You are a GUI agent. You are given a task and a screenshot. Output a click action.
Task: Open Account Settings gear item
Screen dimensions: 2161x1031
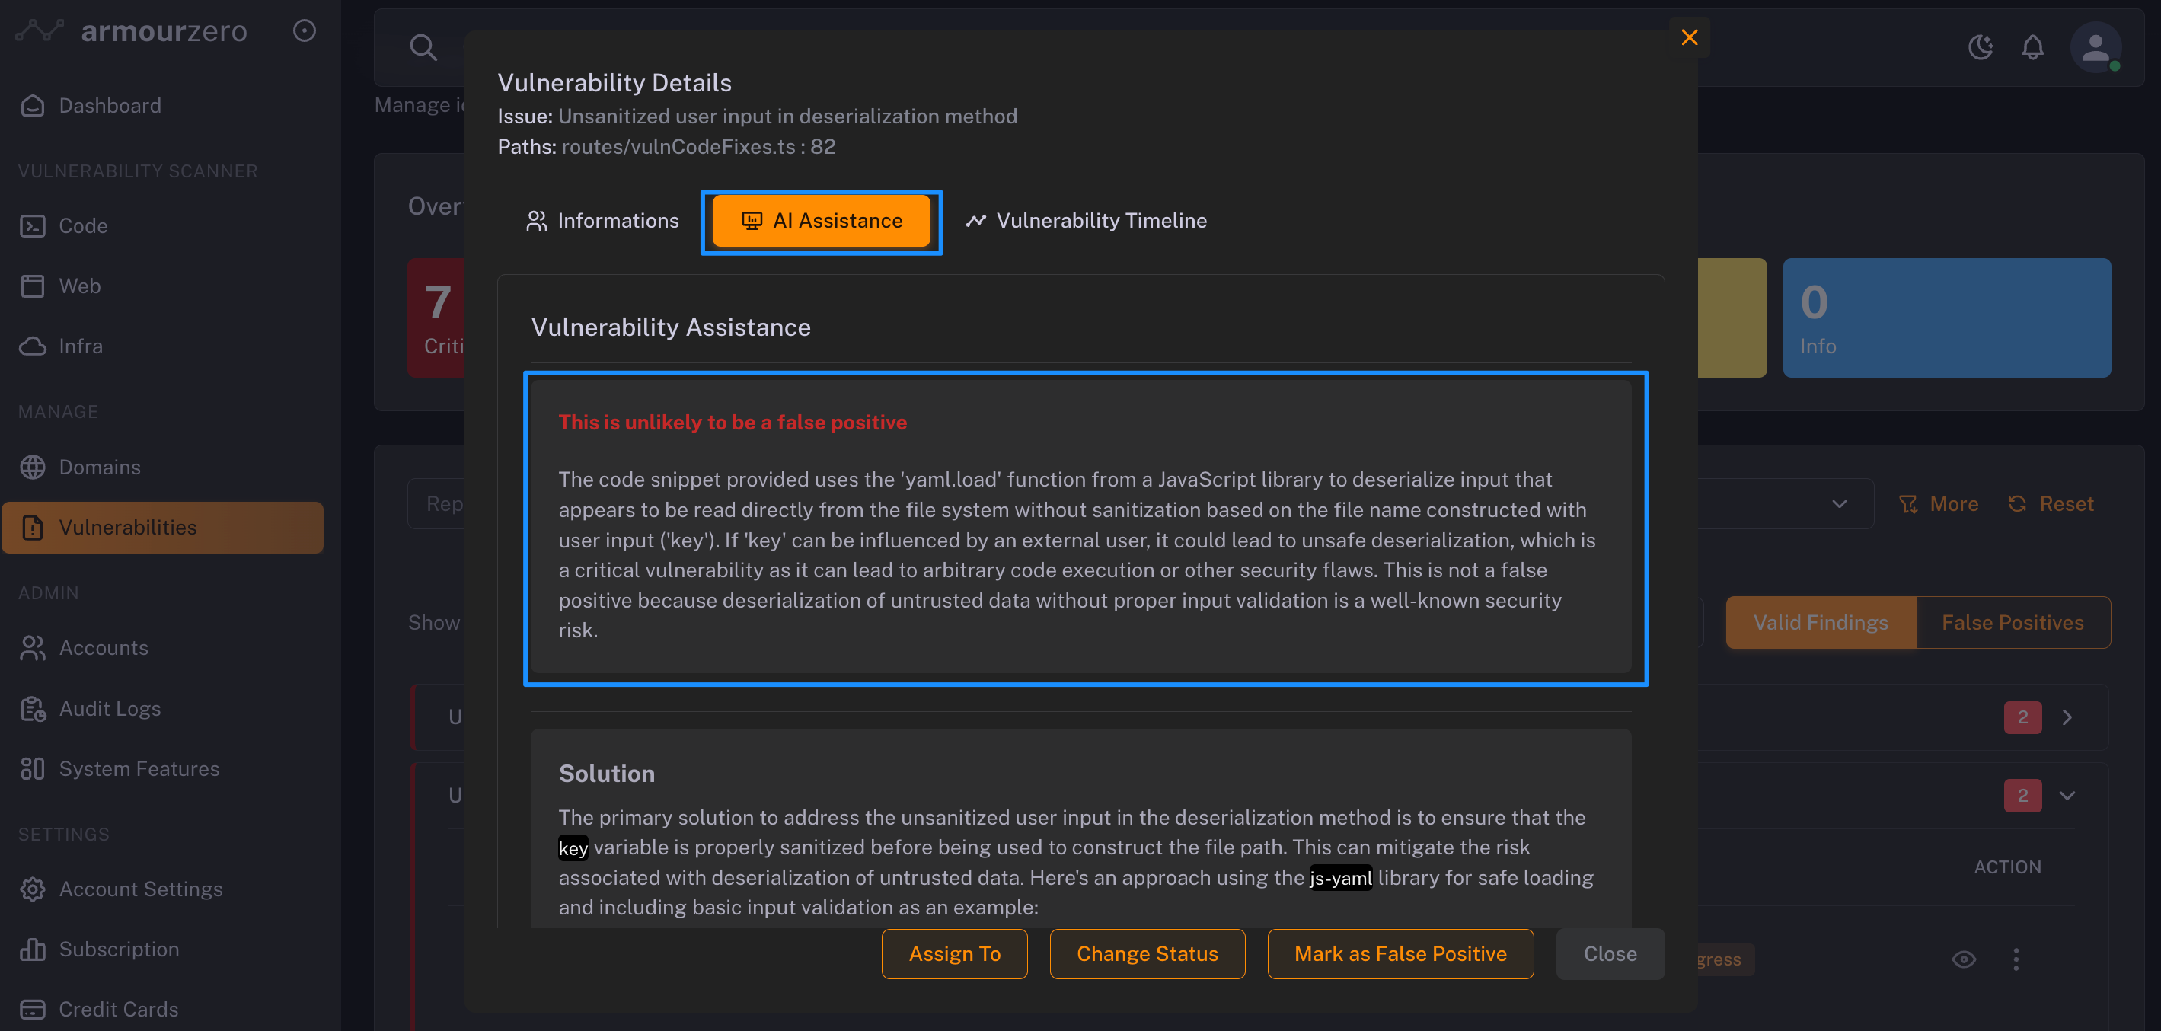tap(140, 889)
